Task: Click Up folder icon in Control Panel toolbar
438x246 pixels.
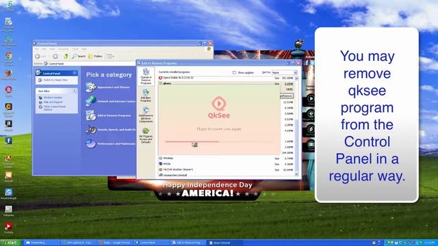Action: (66, 56)
